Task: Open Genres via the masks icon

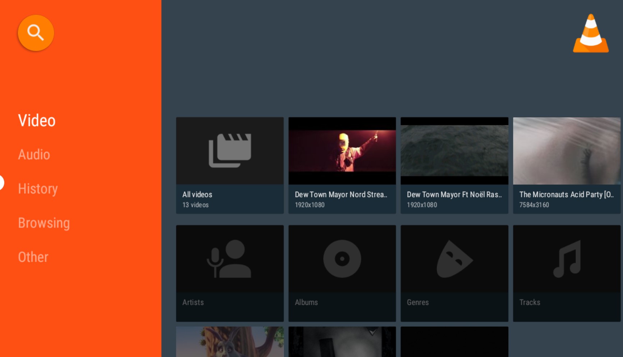Action: 454,258
